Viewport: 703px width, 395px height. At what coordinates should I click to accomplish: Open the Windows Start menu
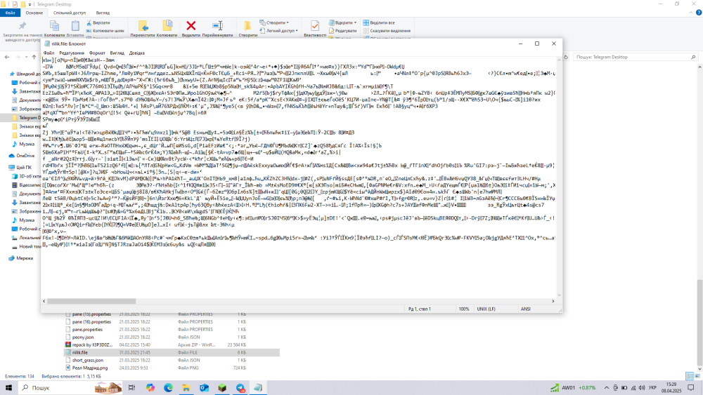(x=8, y=387)
